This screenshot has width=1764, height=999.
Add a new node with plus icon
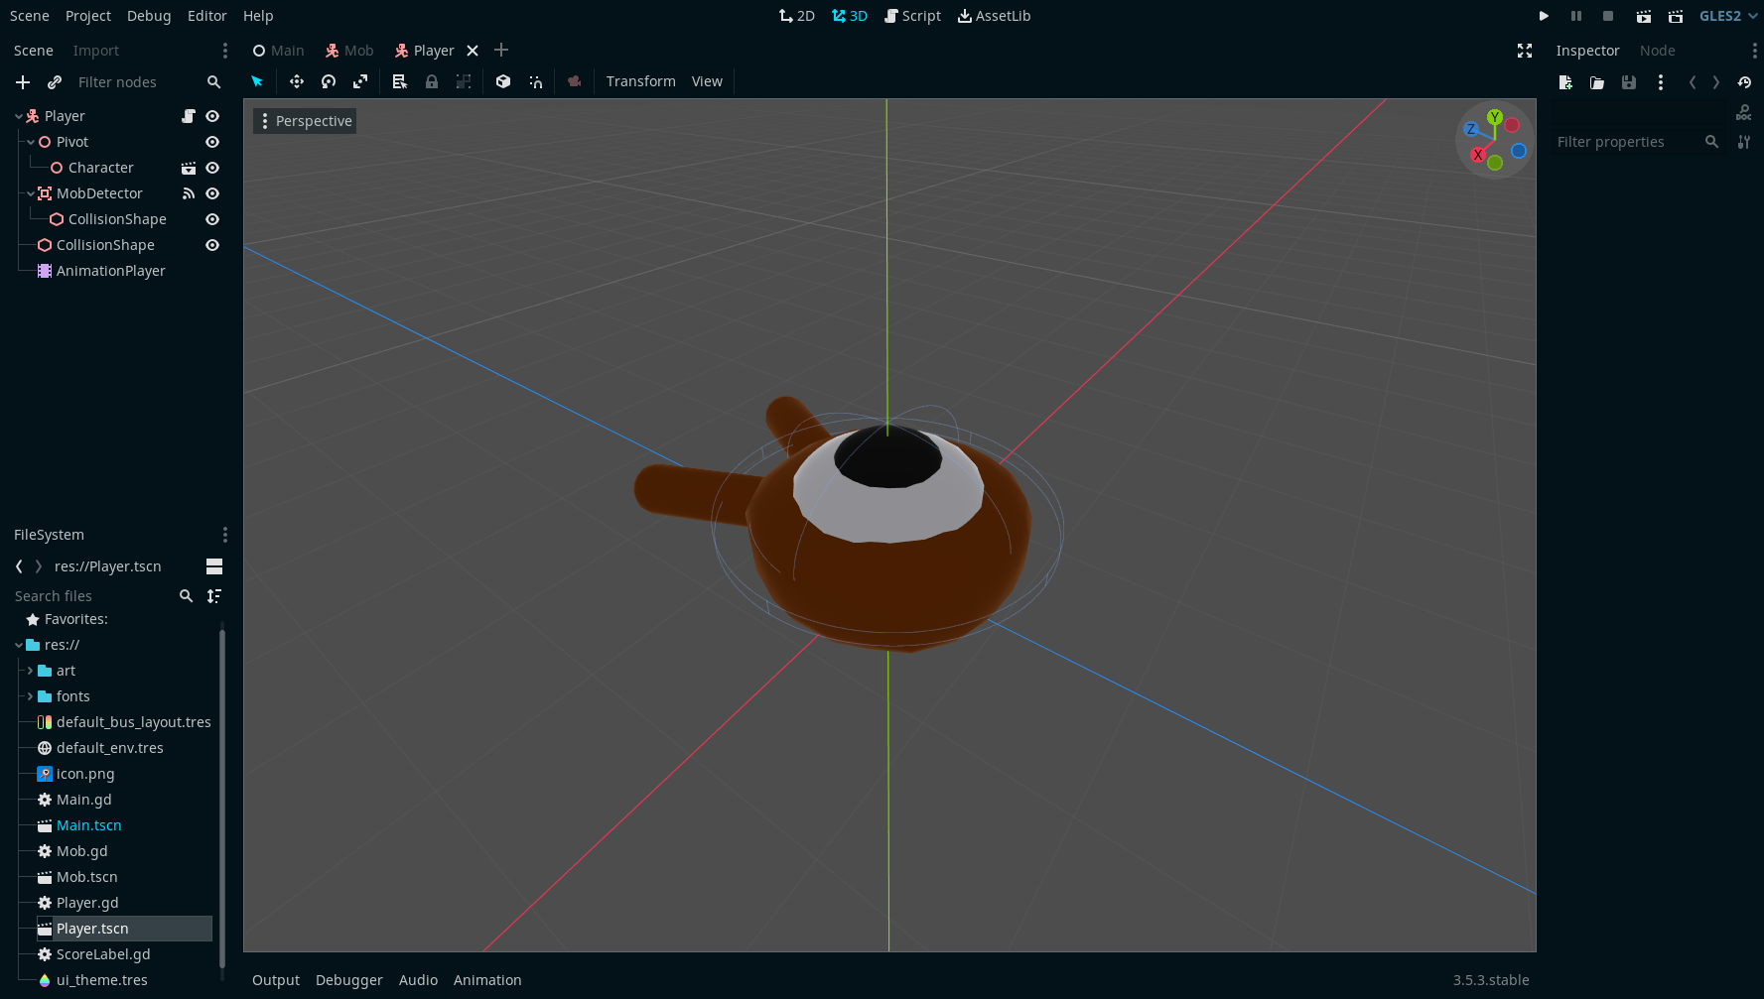tap(23, 82)
